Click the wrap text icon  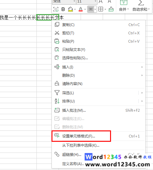[x=56, y=9]
